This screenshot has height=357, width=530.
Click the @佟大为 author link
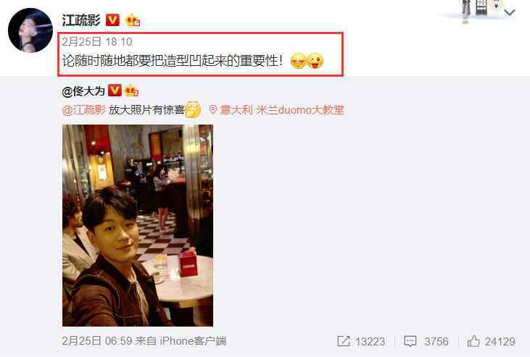pyautogui.click(x=83, y=91)
